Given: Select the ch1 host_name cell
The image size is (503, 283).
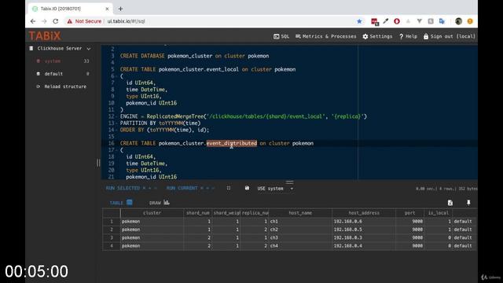Looking at the screenshot, I should [x=300, y=222].
